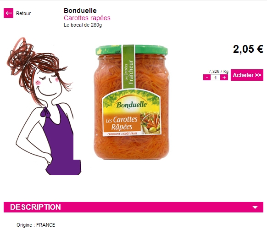Collapse the DESCRIPTION section via white arrow
267x234 pixels.
tap(255, 207)
